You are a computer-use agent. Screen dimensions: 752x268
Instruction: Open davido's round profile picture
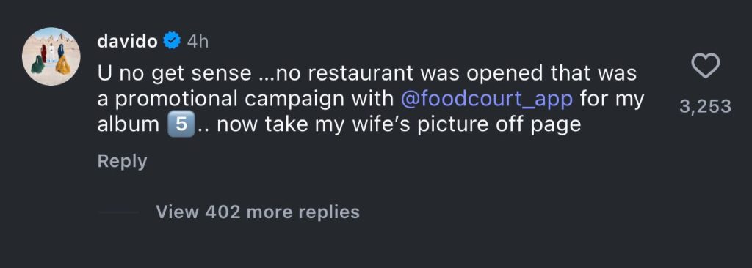click(x=51, y=56)
